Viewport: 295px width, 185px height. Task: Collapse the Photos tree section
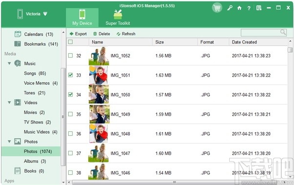coord(9,142)
